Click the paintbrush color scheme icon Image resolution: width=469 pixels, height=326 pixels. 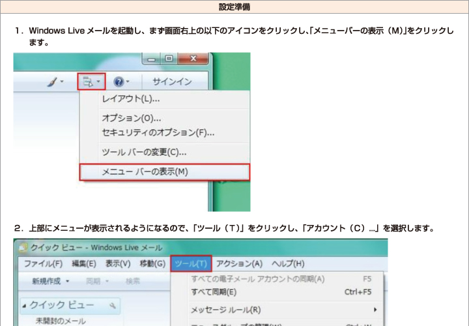pyautogui.click(x=52, y=81)
